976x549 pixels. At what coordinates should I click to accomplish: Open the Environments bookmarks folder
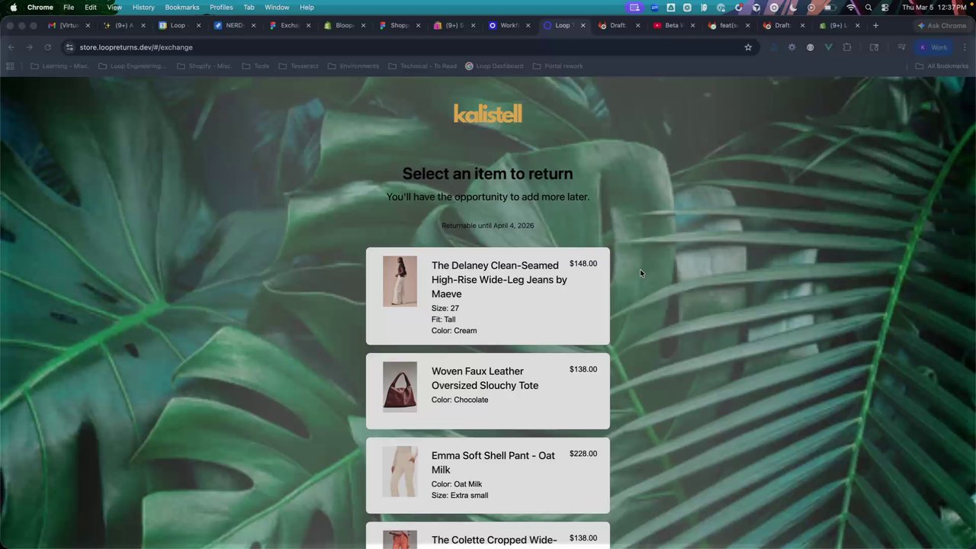click(x=353, y=66)
